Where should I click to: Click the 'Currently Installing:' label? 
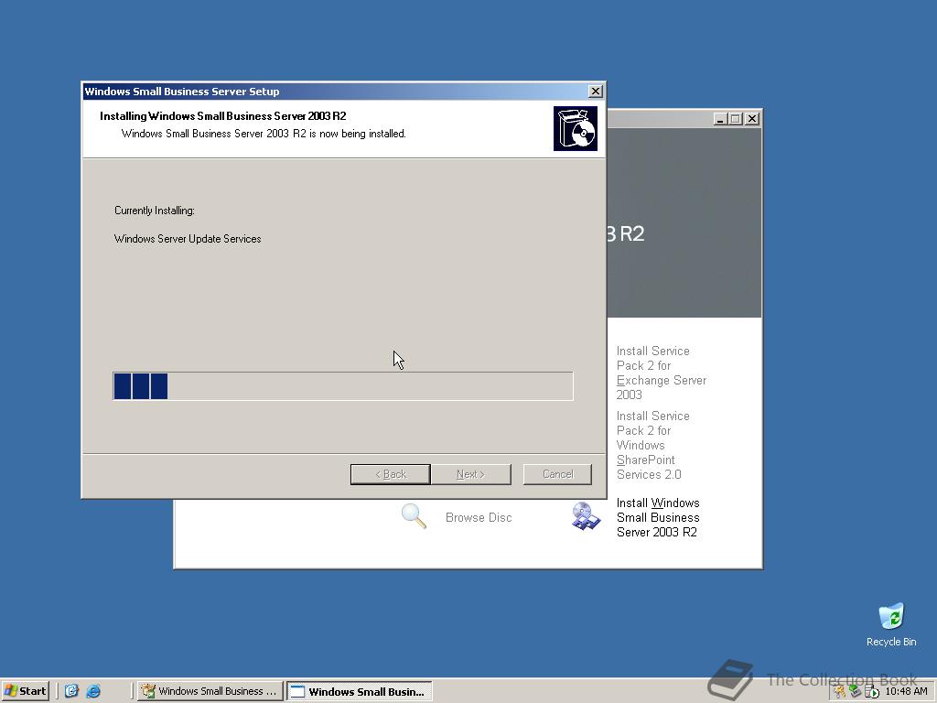[154, 211]
